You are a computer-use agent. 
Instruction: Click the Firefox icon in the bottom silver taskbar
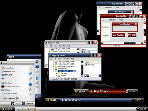[x=35, y=109]
